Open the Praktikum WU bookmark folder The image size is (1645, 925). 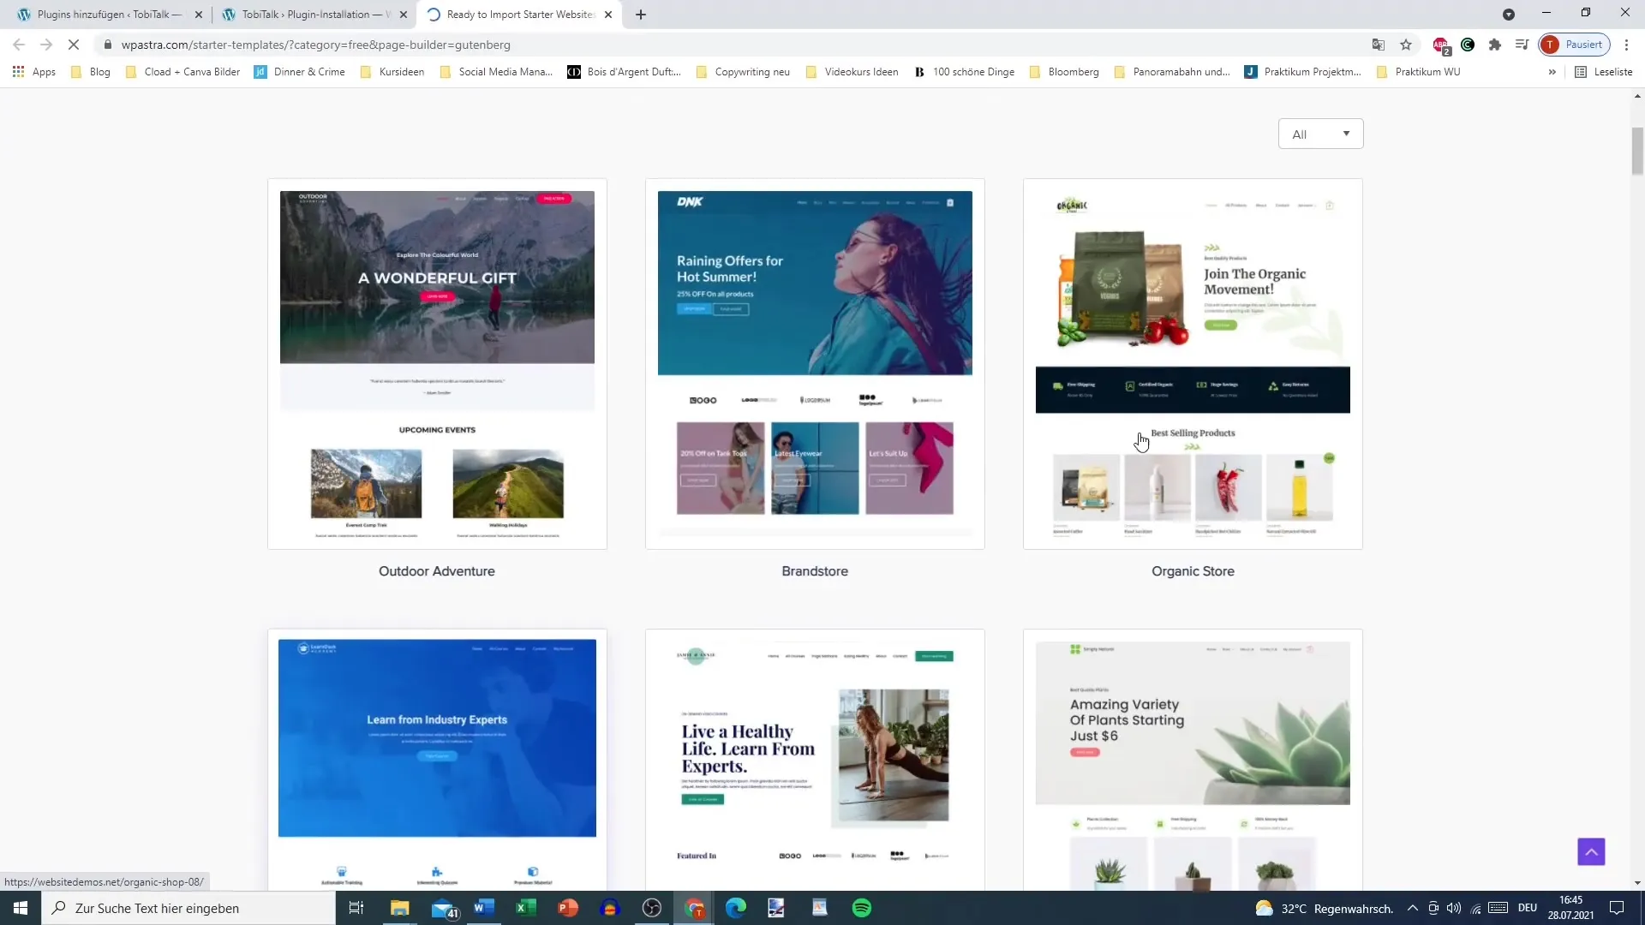1418,72
